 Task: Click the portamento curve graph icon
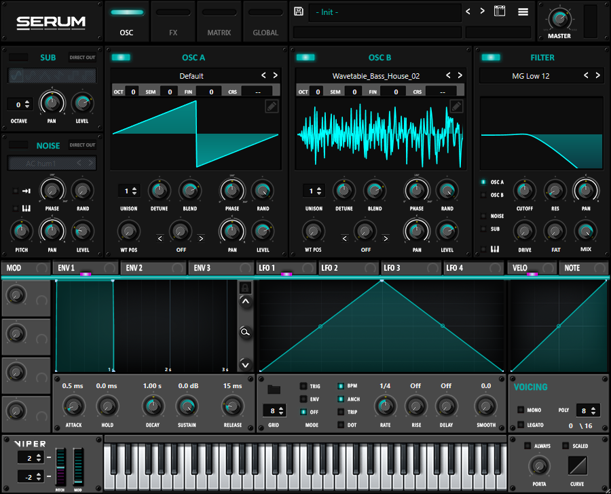pyautogui.click(x=577, y=465)
